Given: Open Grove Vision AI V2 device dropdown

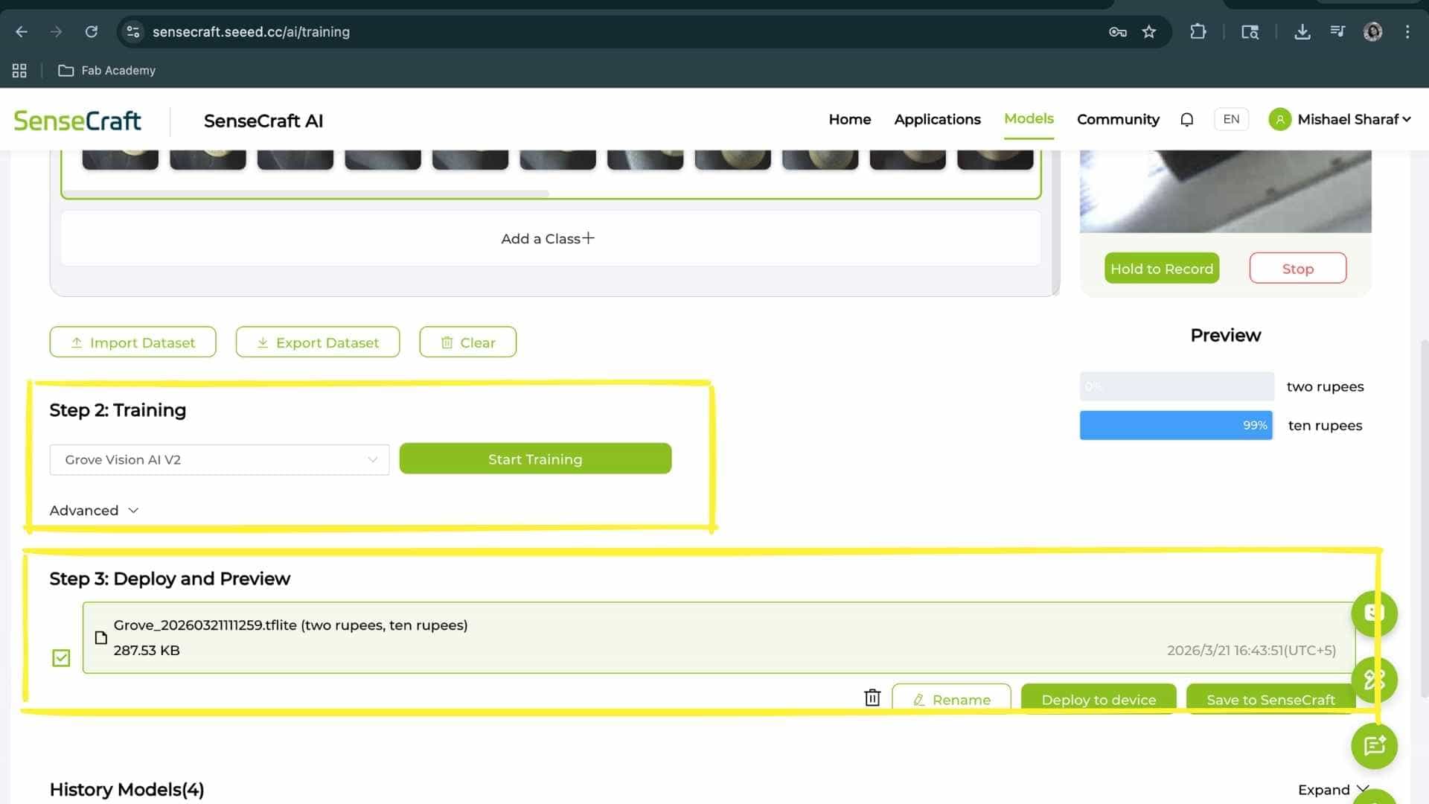Looking at the screenshot, I should point(219,460).
